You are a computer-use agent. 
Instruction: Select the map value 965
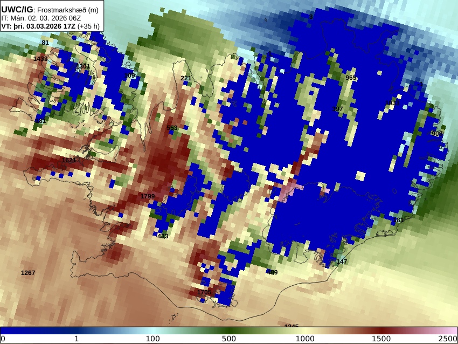351,78
